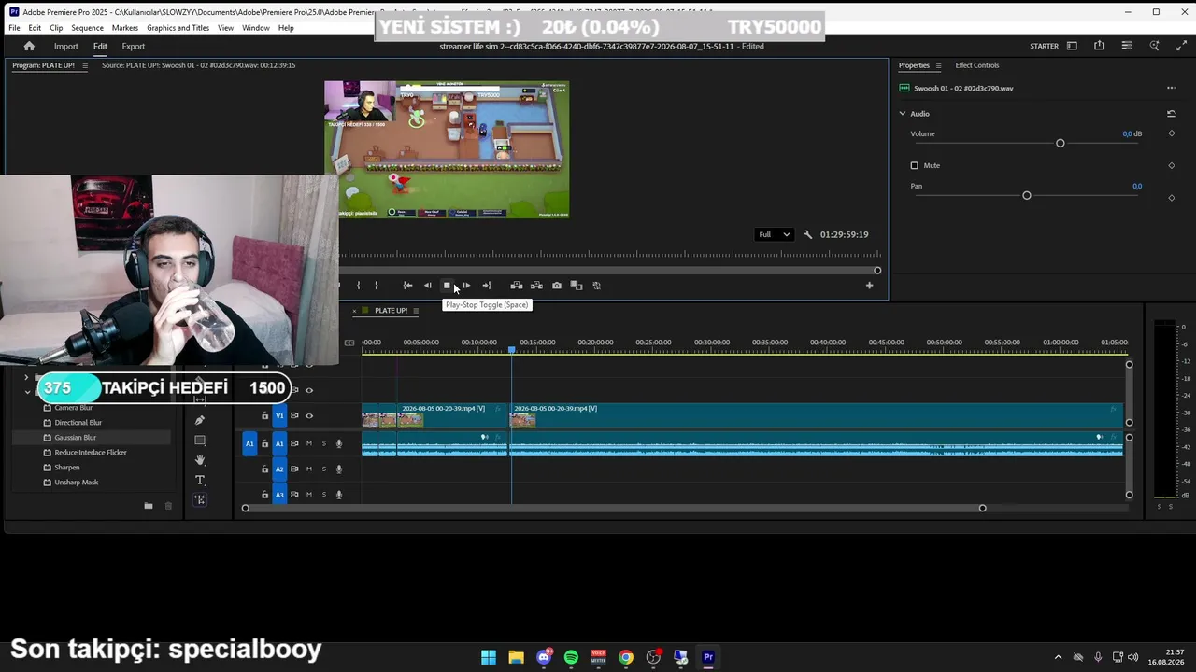Toggle Volume keyframe diamond
This screenshot has width=1196, height=672.
[x=1171, y=133]
